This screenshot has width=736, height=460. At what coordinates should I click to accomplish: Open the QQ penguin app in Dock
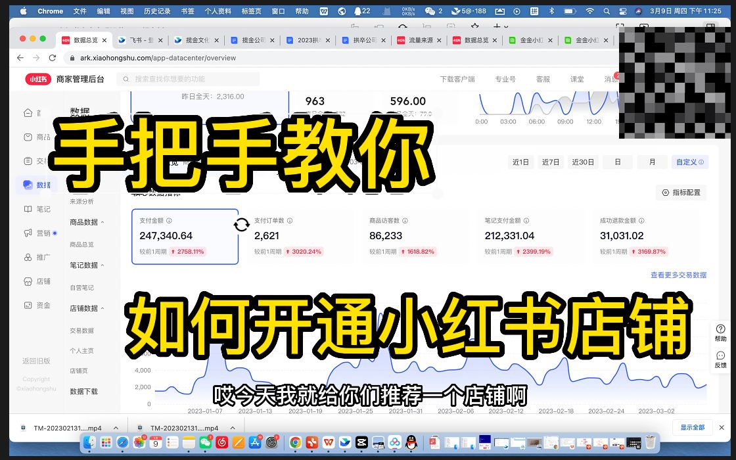coord(411,442)
